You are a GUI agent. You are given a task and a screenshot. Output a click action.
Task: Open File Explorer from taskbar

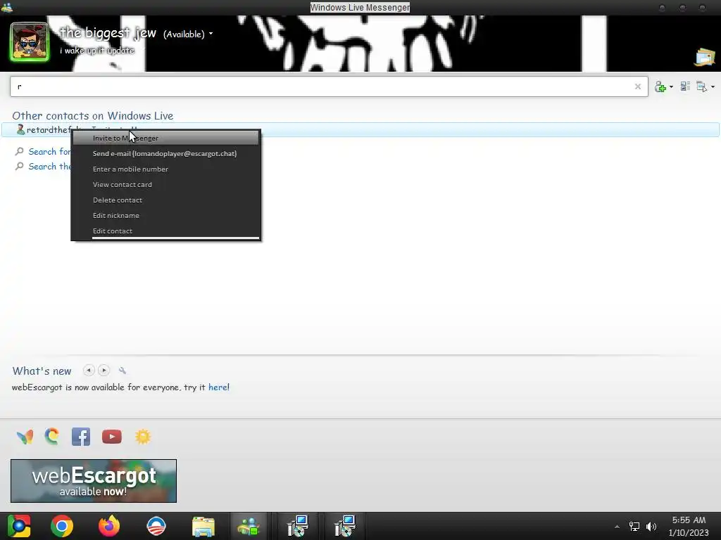pyautogui.click(x=203, y=526)
